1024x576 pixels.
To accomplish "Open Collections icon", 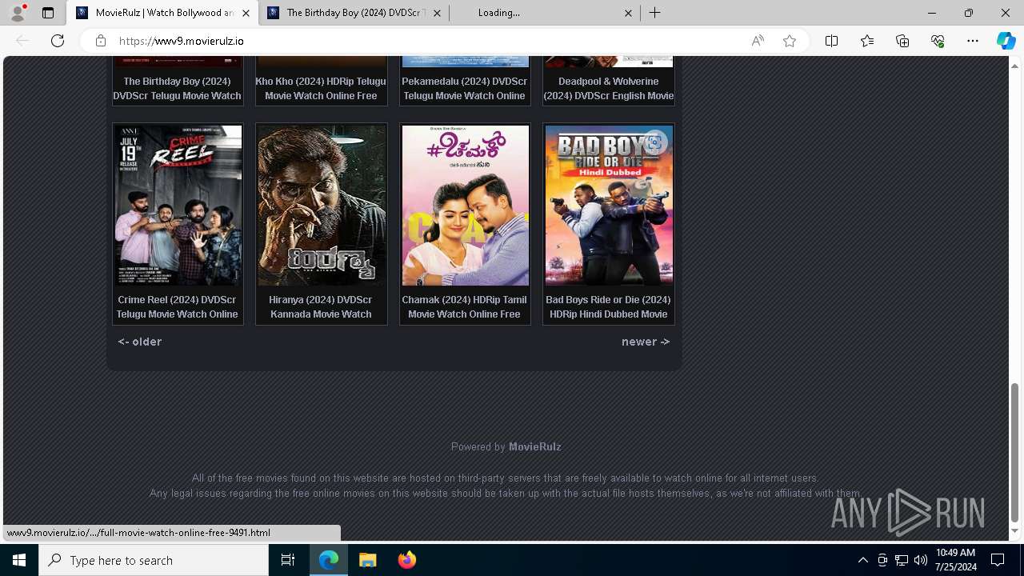I will [x=902, y=41].
